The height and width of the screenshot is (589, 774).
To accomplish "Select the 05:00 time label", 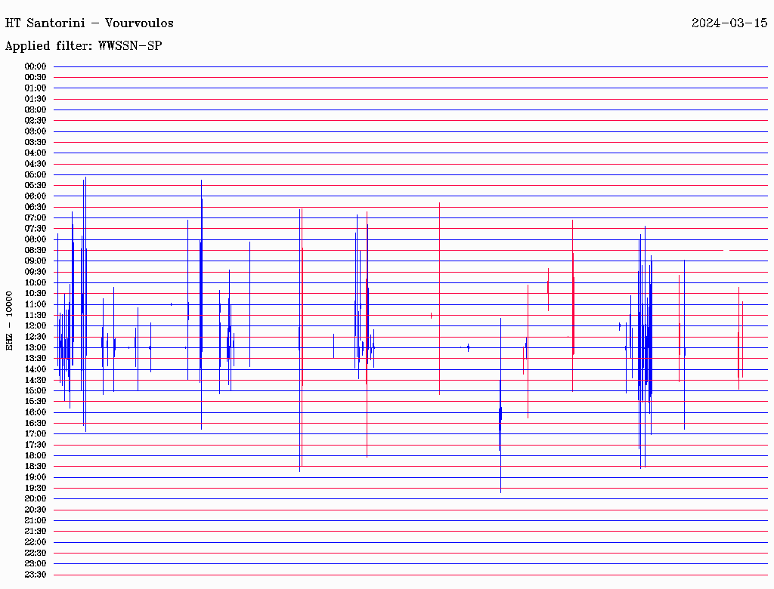I will coord(36,174).
